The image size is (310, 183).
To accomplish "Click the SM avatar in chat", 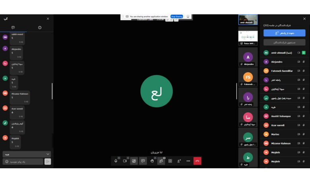I will (x=5, y=37).
